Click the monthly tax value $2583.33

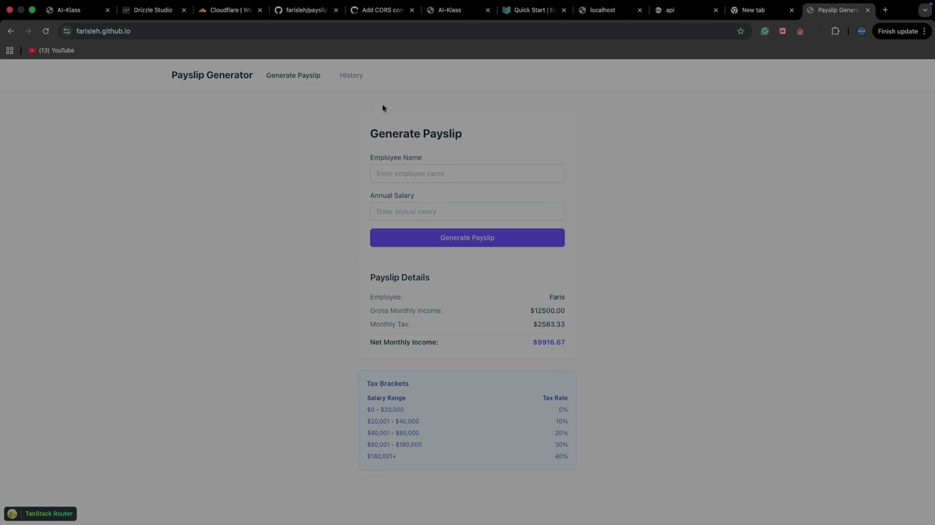[549, 324]
